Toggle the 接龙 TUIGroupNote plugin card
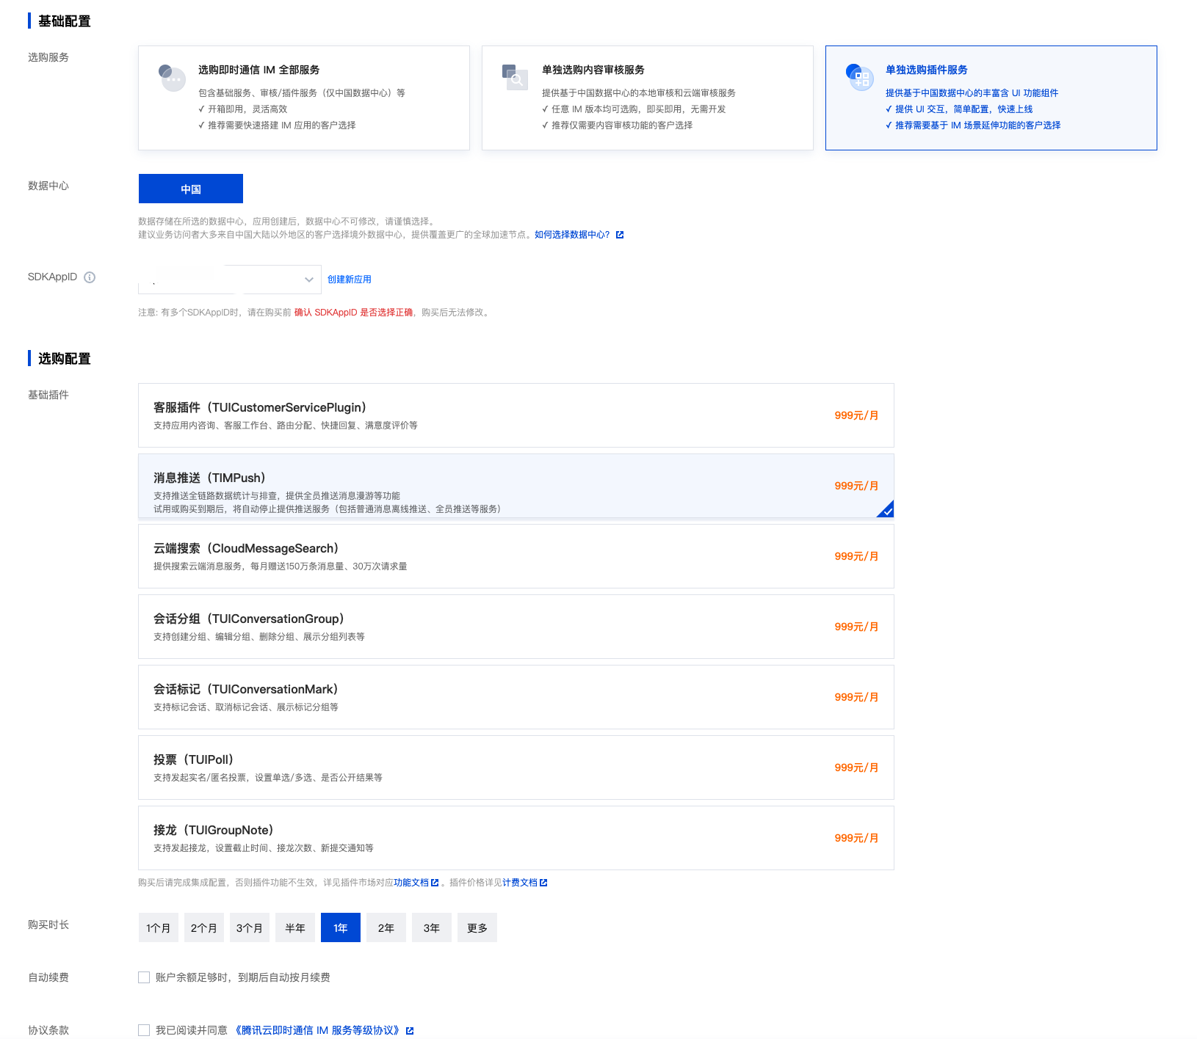This screenshot has height=1039, width=1197. coord(516,838)
